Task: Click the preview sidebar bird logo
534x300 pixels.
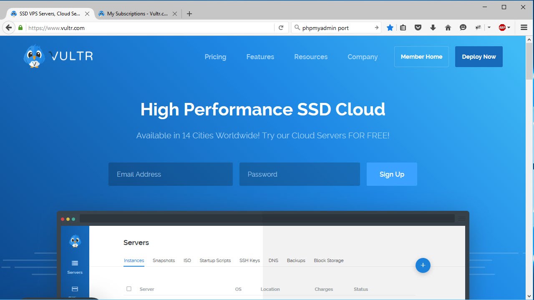Action: click(x=75, y=241)
